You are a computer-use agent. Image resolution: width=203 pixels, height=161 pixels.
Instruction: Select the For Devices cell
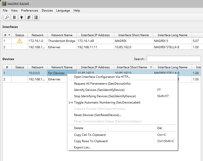62,73
